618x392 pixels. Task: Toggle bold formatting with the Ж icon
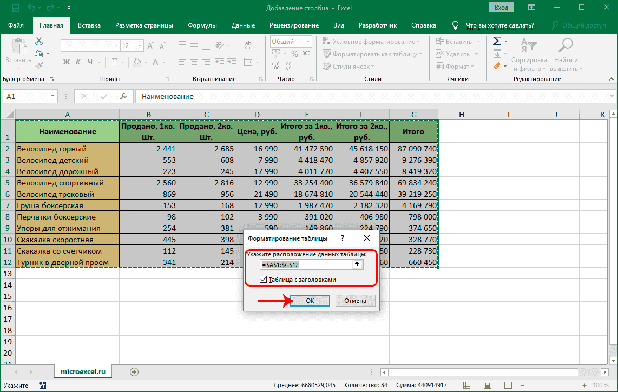coord(66,62)
